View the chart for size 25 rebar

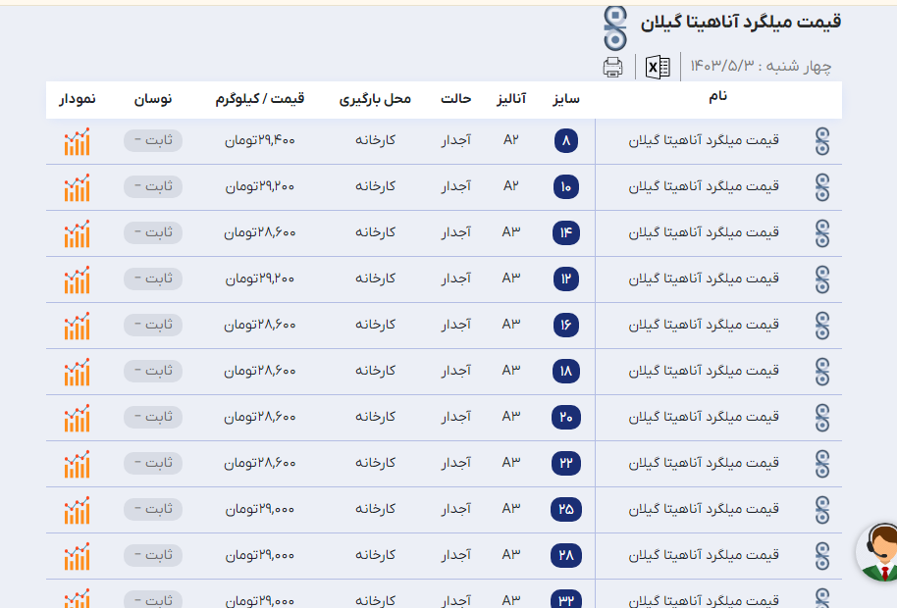click(78, 510)
